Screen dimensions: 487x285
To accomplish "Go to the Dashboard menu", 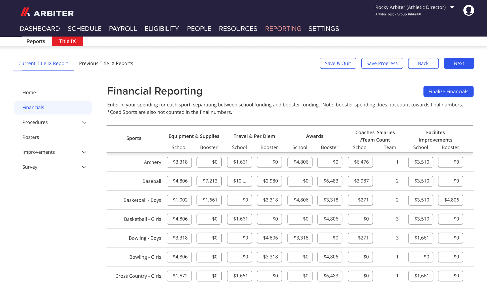I will pos(40,29).
